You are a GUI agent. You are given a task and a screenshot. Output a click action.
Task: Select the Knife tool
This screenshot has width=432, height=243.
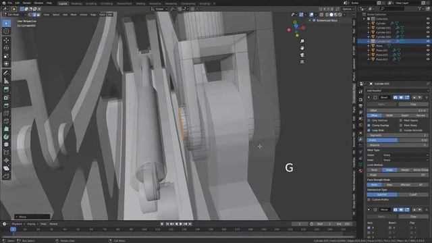(x=6, y=122)
